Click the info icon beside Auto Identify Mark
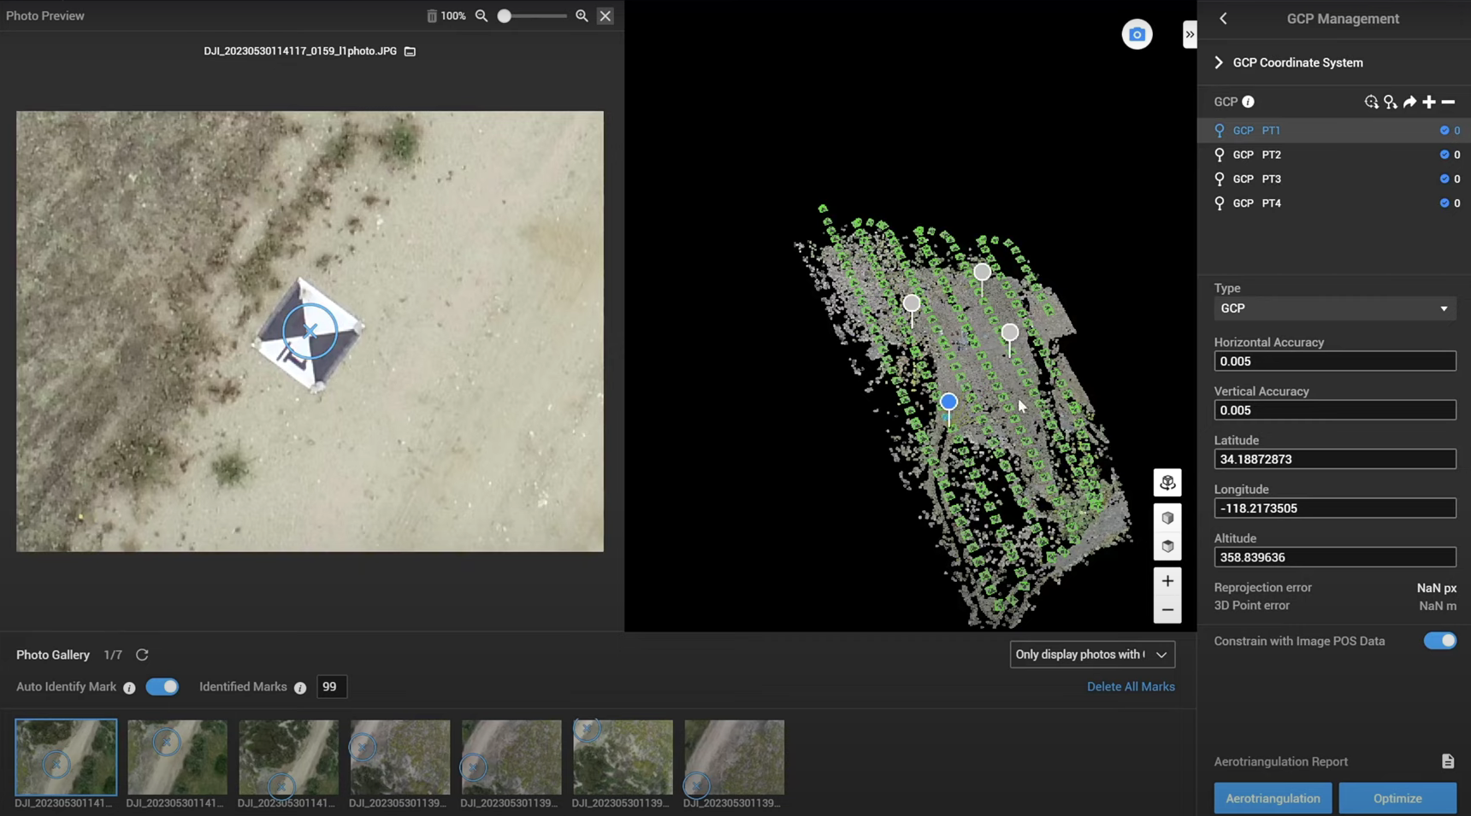The image size is (1471, 816). click(129, 688)
